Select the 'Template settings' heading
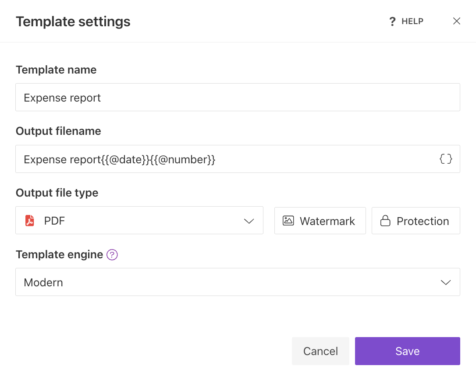This screenshot has width=476, height=380. (x=73, y=21)
